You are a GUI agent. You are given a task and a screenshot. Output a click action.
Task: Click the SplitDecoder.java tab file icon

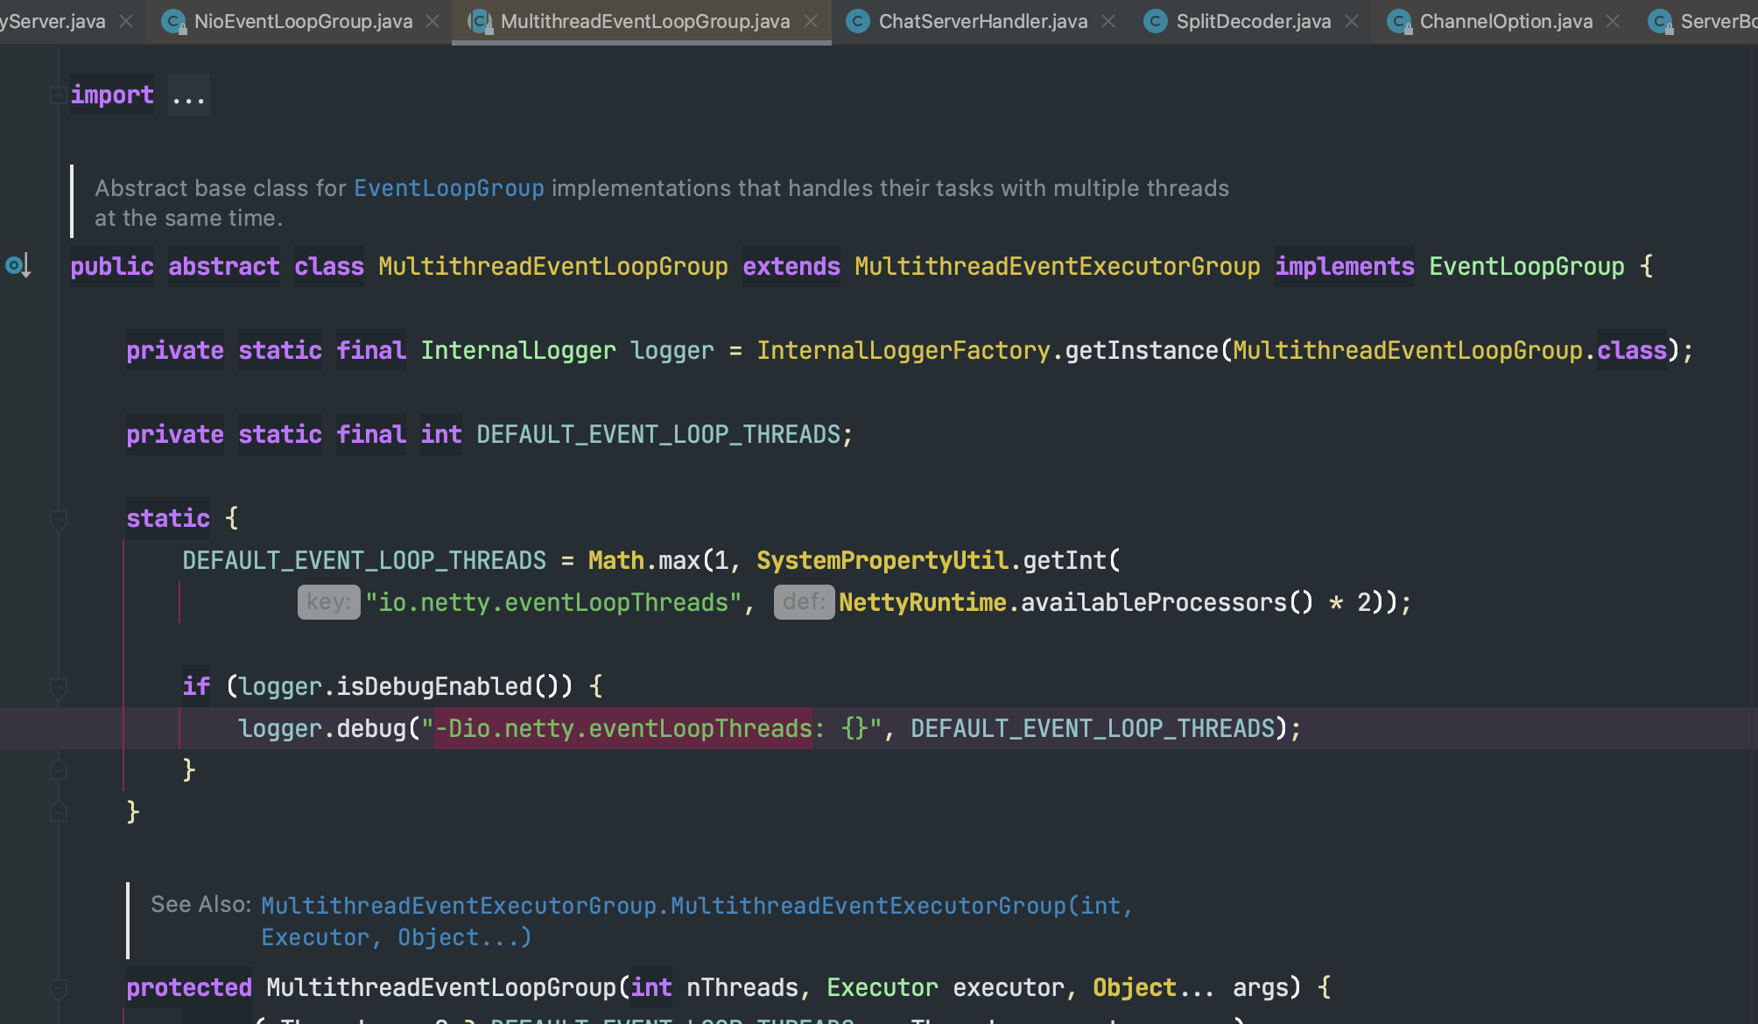click(1156, 21)
